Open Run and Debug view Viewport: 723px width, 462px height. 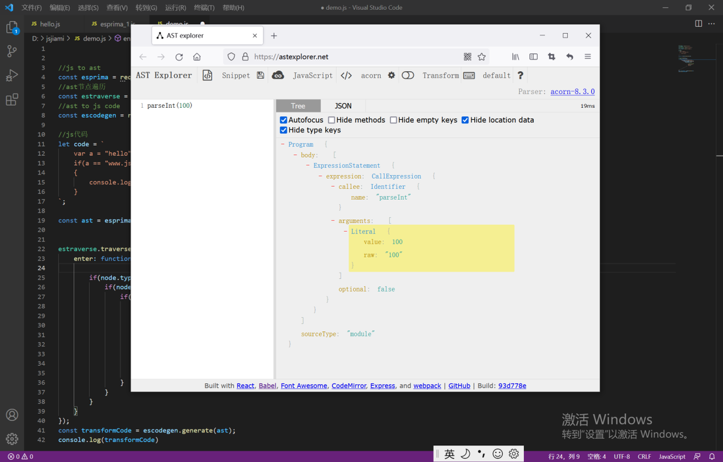12,76
